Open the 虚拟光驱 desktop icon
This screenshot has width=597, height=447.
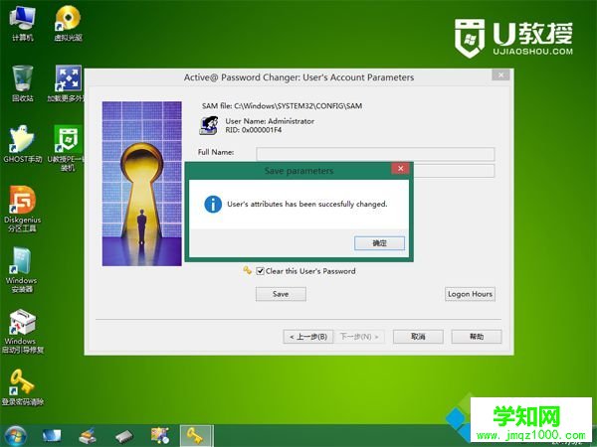tap(68, 24)
